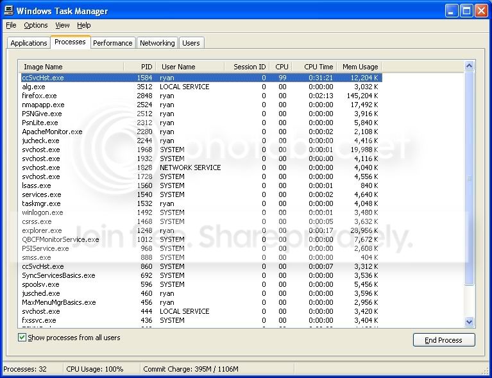492x378 pixels.
Task: Select the alg.exe process row
Action: pyautogui.click(x=201, y=87)
